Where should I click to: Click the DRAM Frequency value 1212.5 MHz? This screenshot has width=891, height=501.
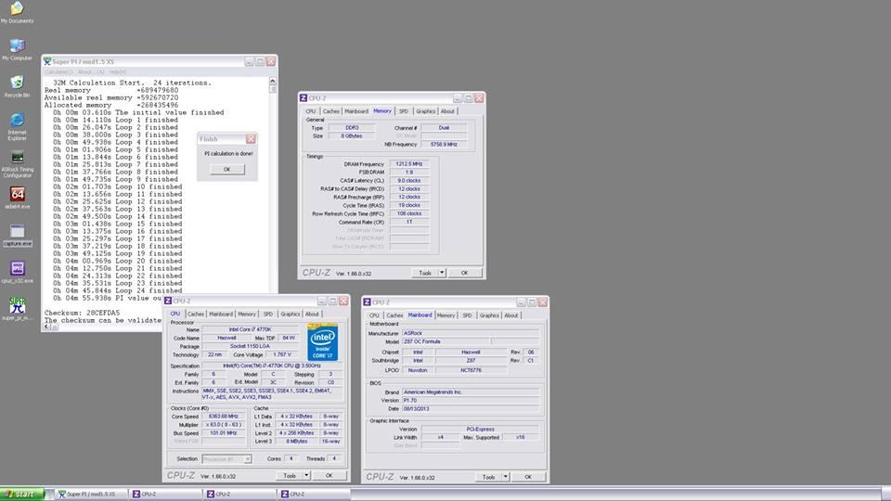click(x=409, y=164)
